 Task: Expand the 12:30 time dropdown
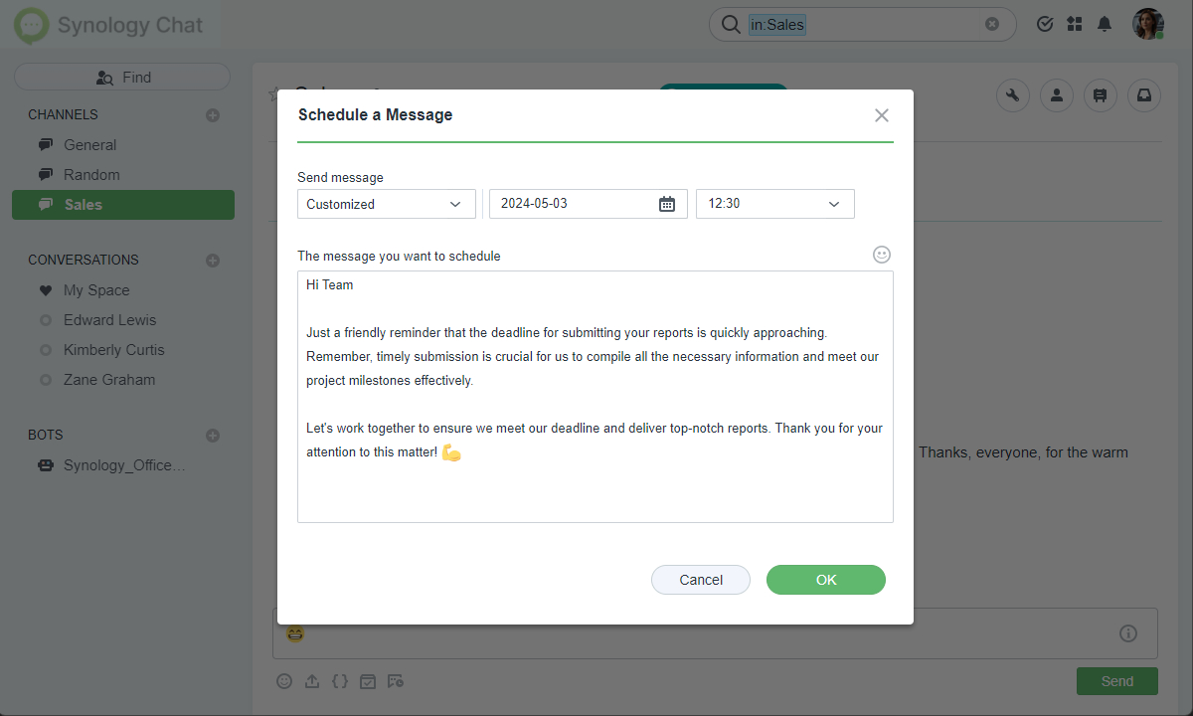pyautogui.click(x=774, y=204)
